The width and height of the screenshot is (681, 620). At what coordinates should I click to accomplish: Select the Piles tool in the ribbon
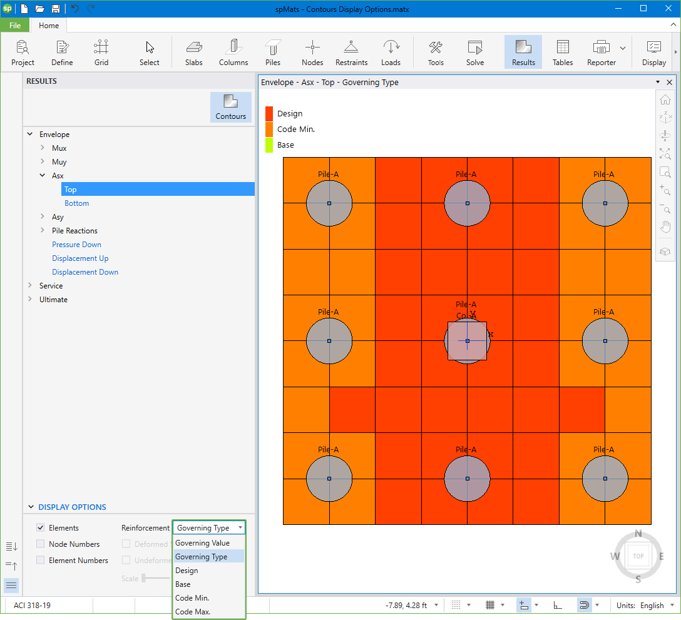(273, 52)
